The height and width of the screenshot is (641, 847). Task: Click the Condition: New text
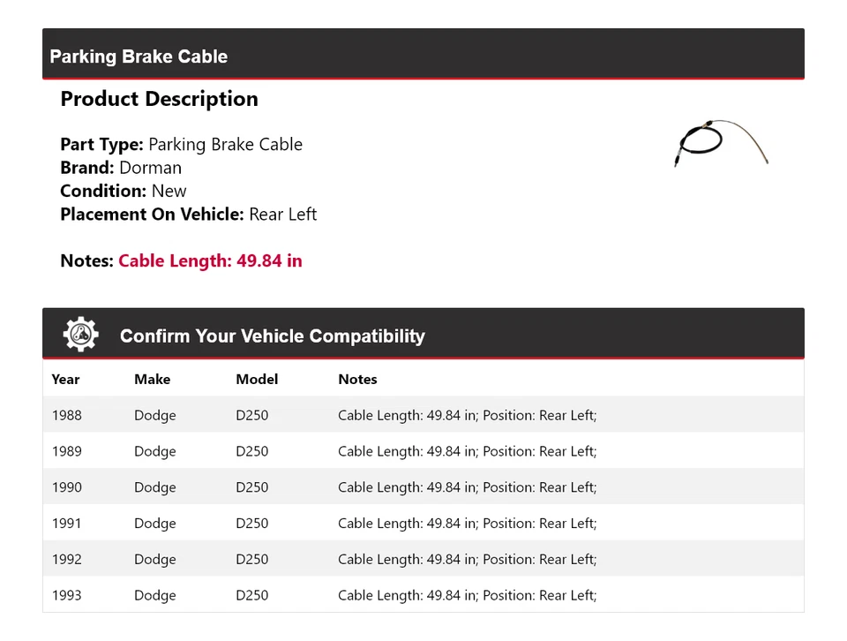pyautogui.click(x=124, y=191)
